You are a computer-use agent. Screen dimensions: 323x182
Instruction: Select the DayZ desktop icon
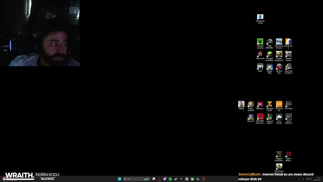pos(260,68)
